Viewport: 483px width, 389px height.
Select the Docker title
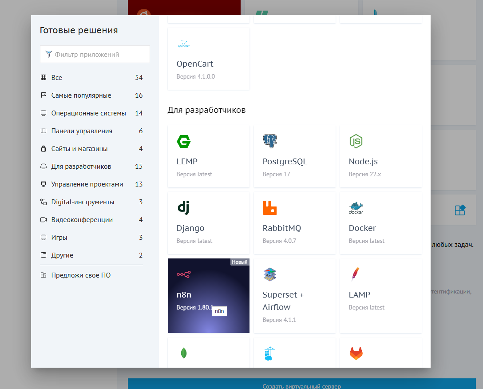pyautogui.click(x=362, y=228)
